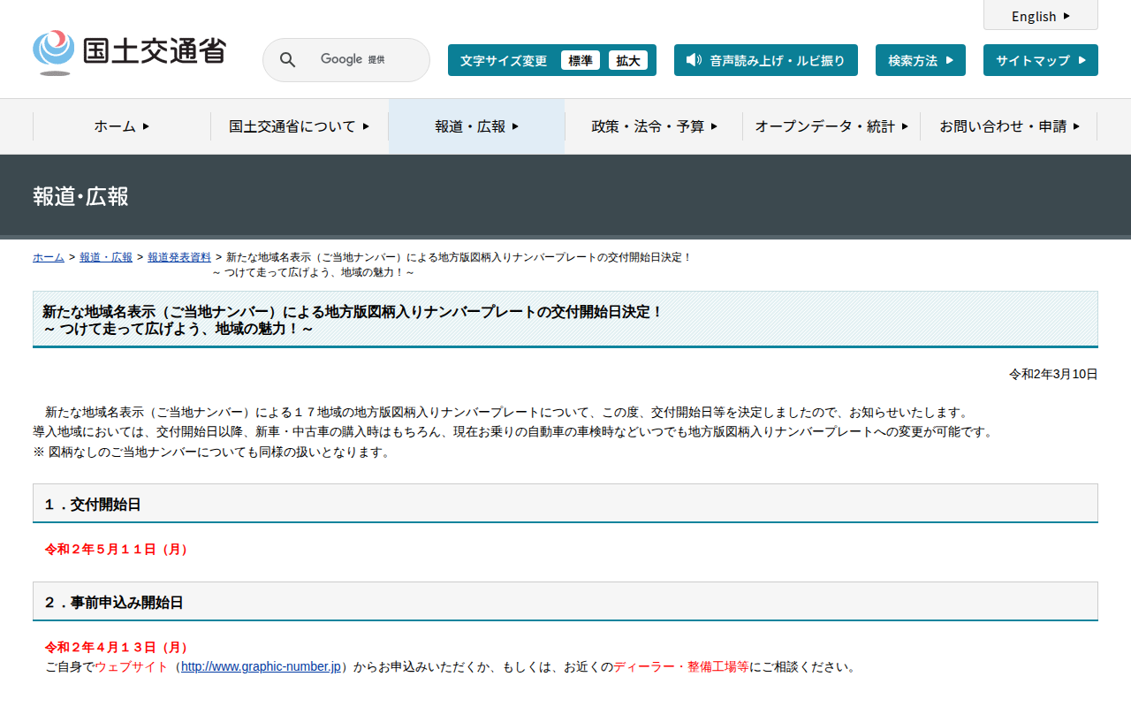
Task: Open the 報道・広報 navigation tab
Action: point(476,126)
